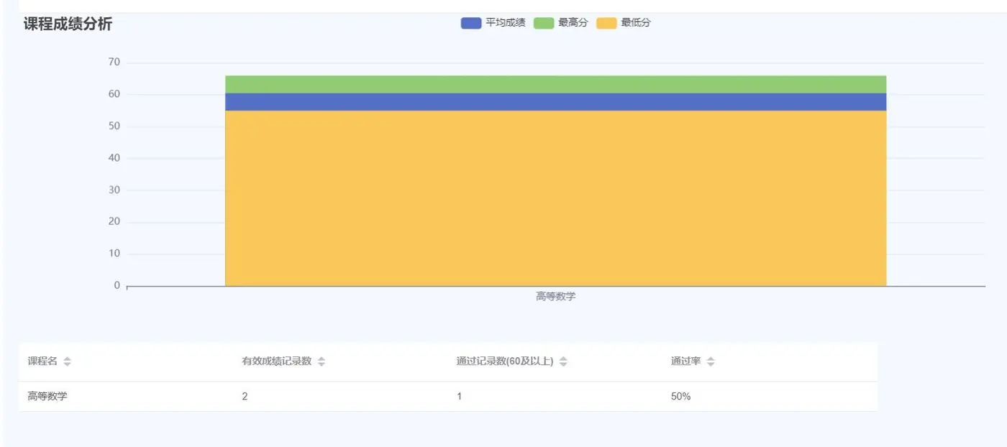Viewport: 1007px width, 447px height.
Task: Click the 50% pass rate value
Action: click(x=679, y=395)
